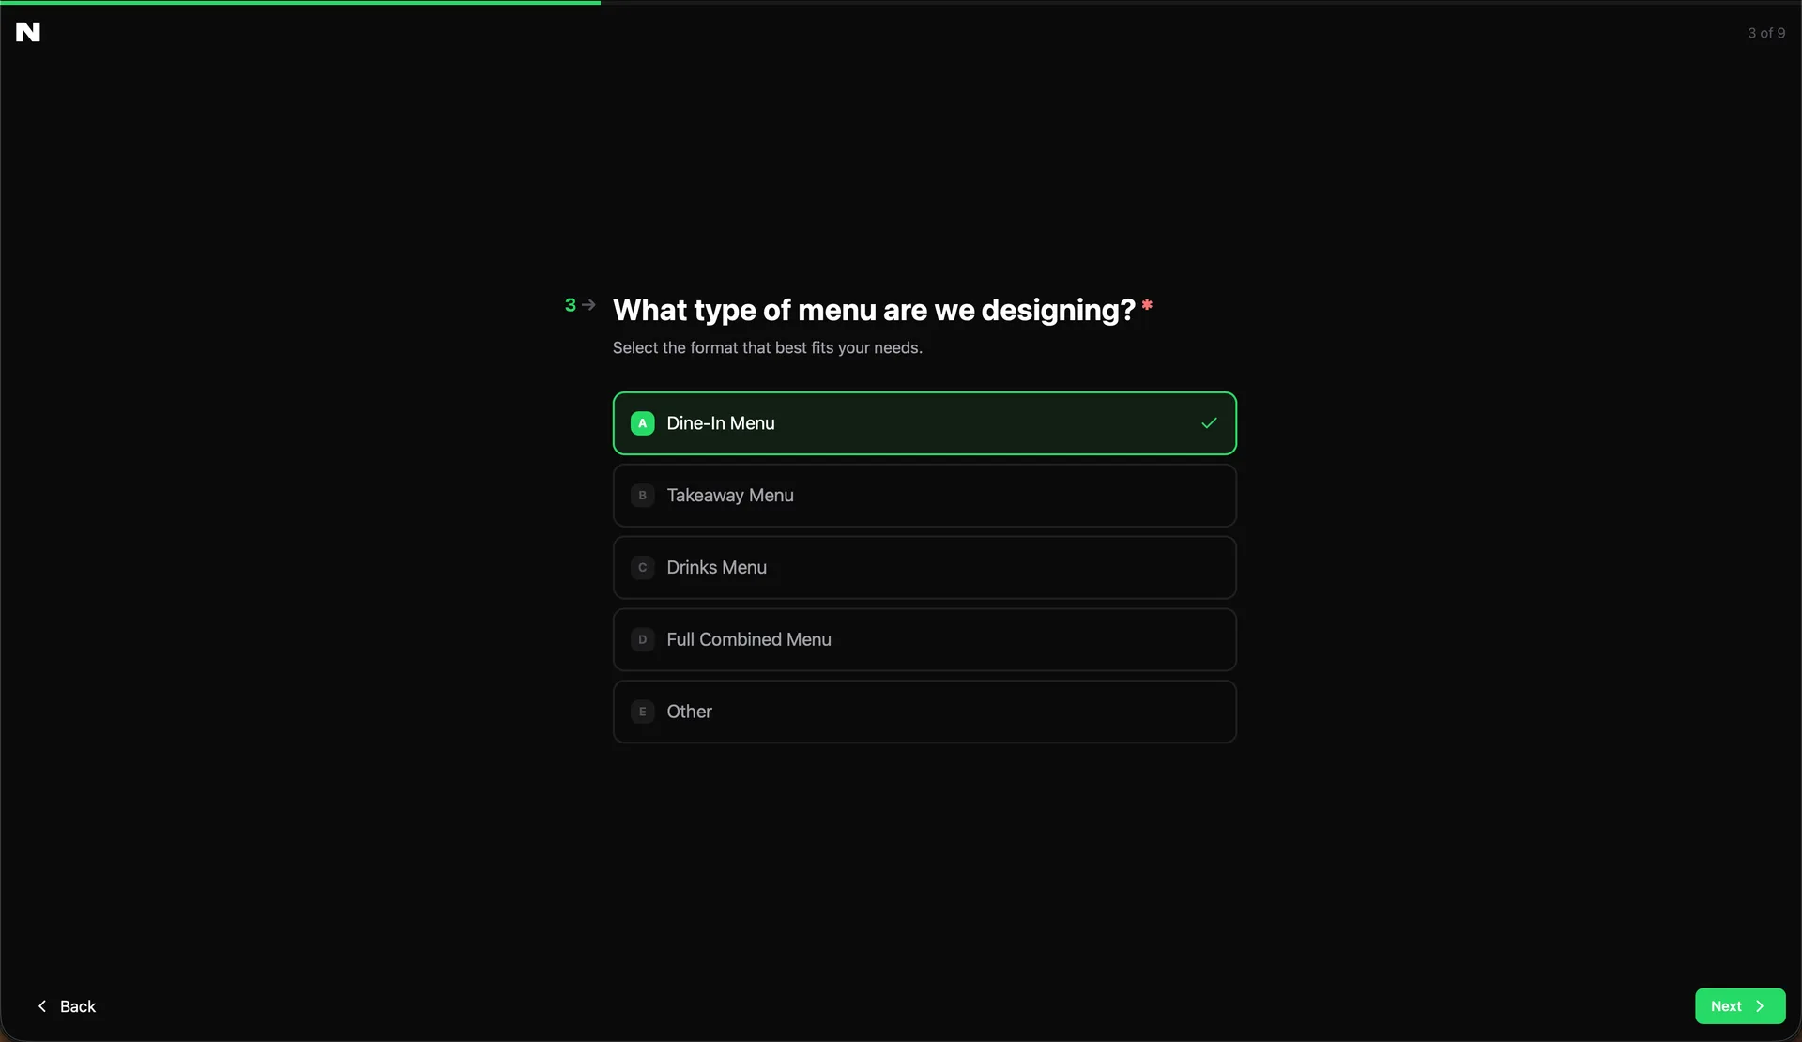This screenshot has height=1042, width=1802.
Task: Click the A key badge icon
Action: pyautogui.click(x=642, y=423)
